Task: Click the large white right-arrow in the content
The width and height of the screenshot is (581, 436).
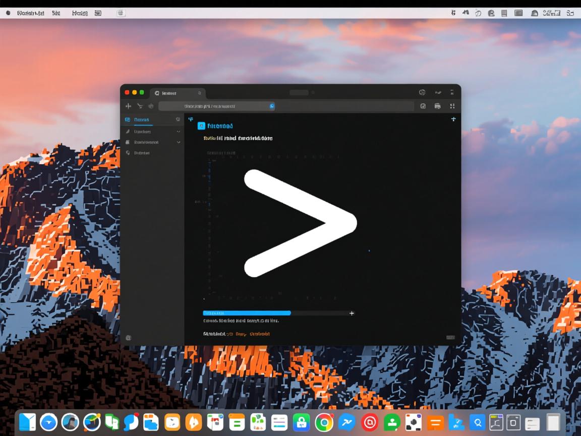Action: pyautogui.click(x=301, y=223)
